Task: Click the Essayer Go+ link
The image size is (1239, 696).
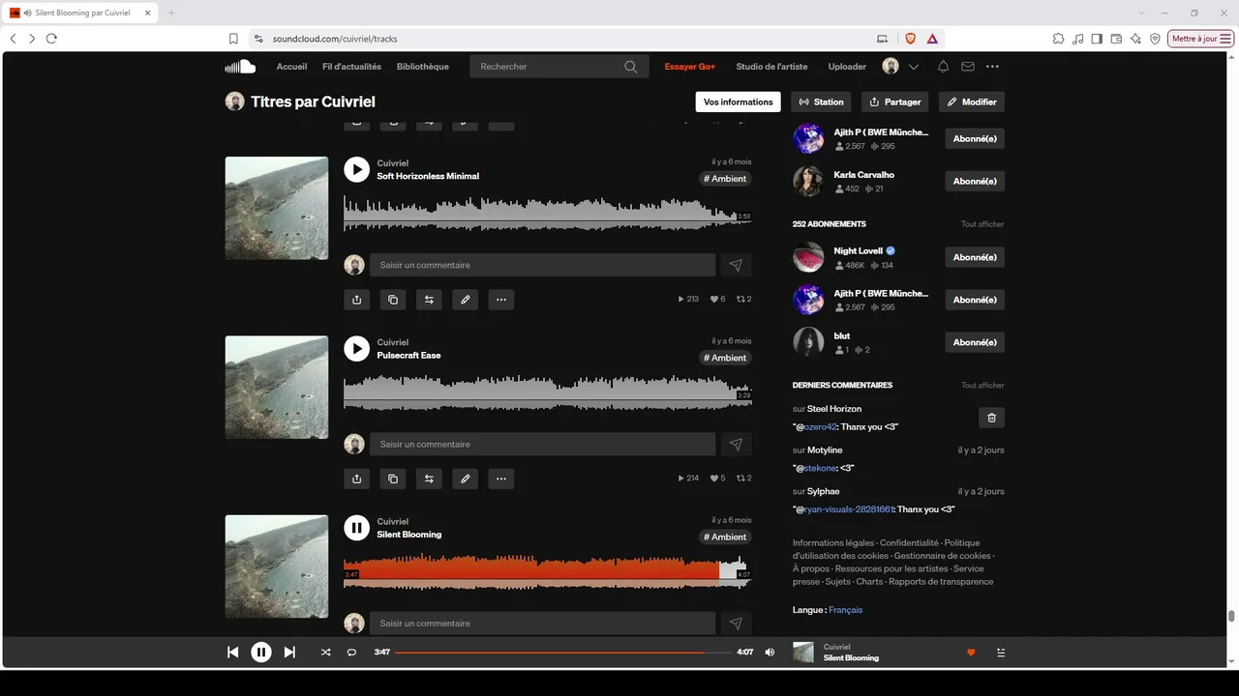Action: pos(690,67)
